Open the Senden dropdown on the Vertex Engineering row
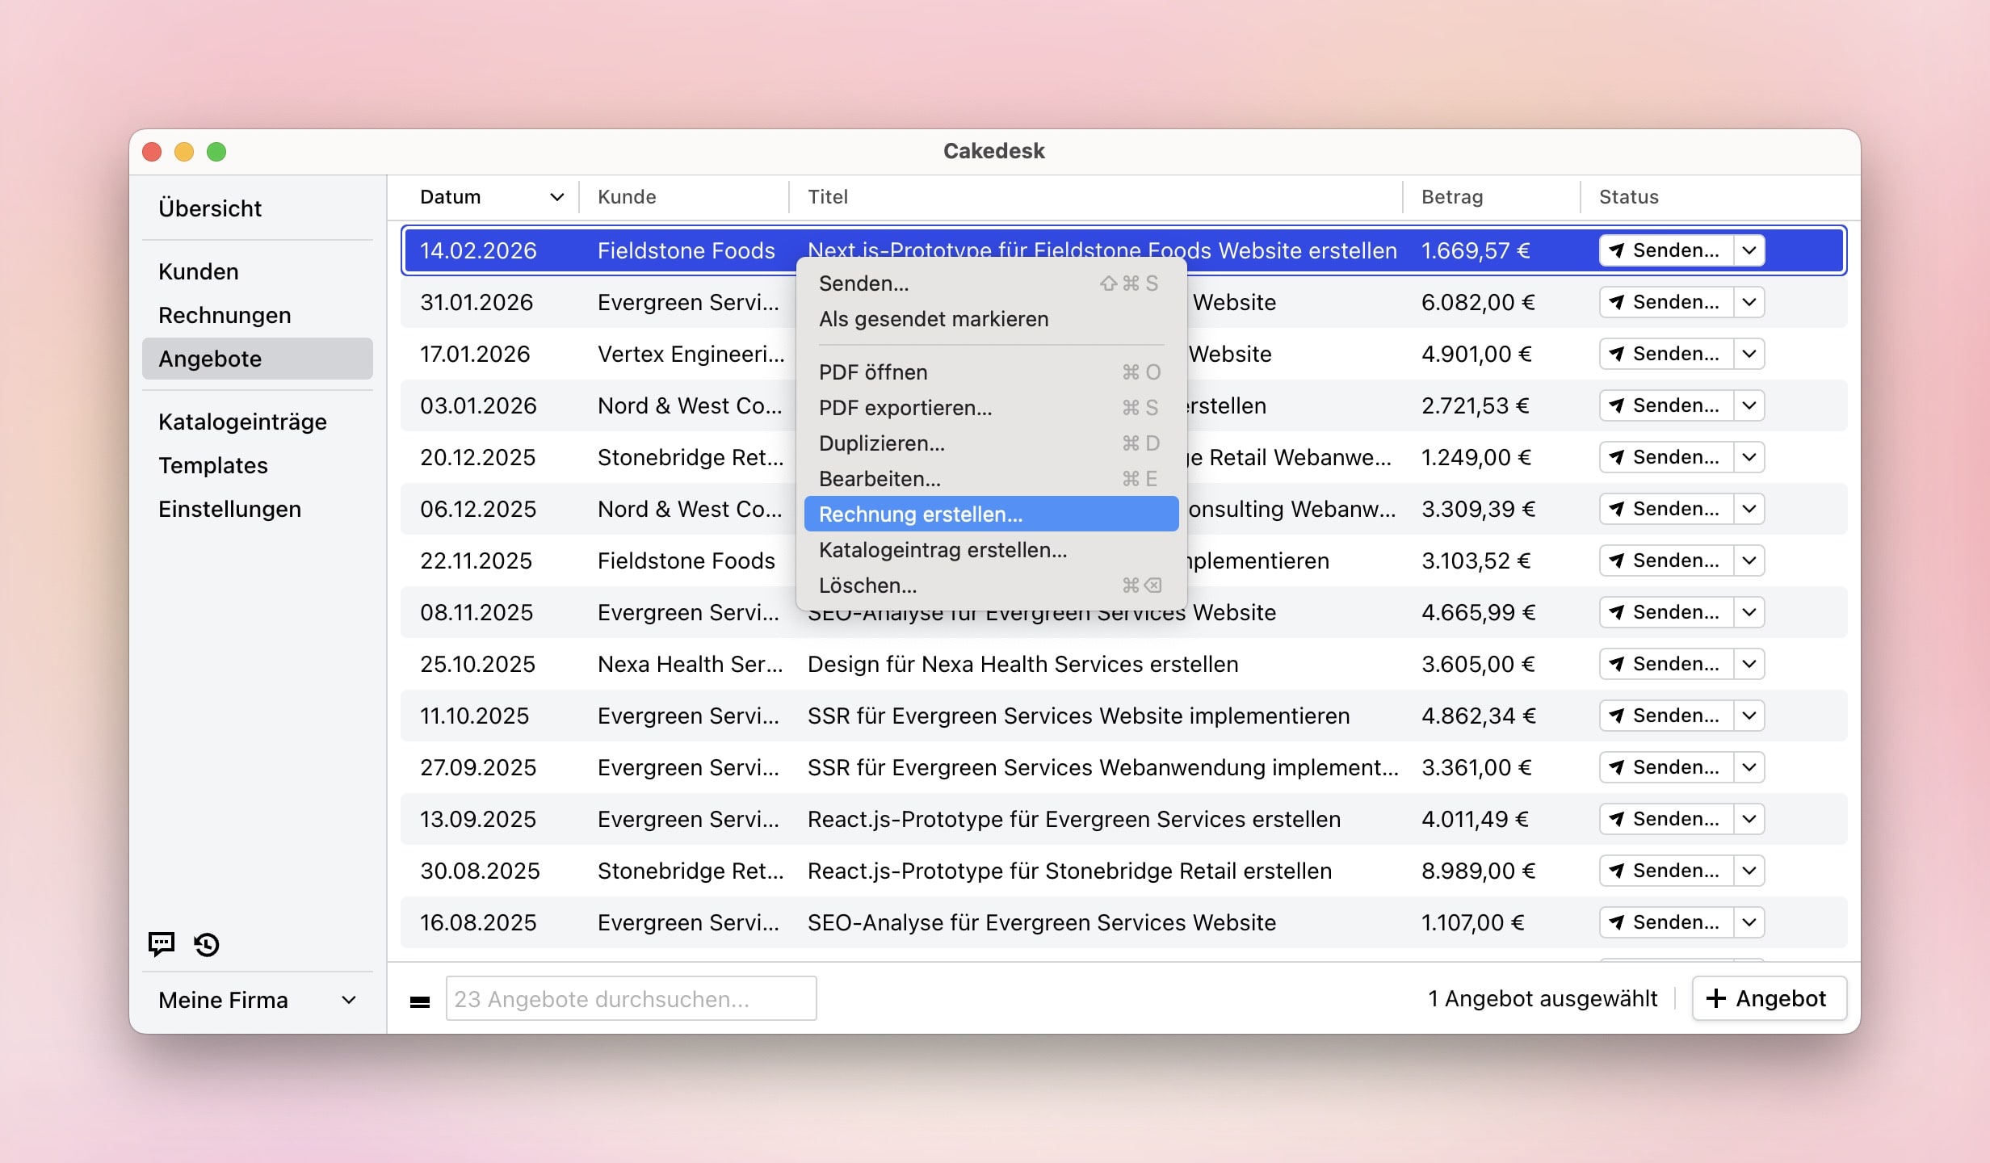The width and height of the screenshot is (1990, 1163). pyautogui.click(x=1749, y=354)
